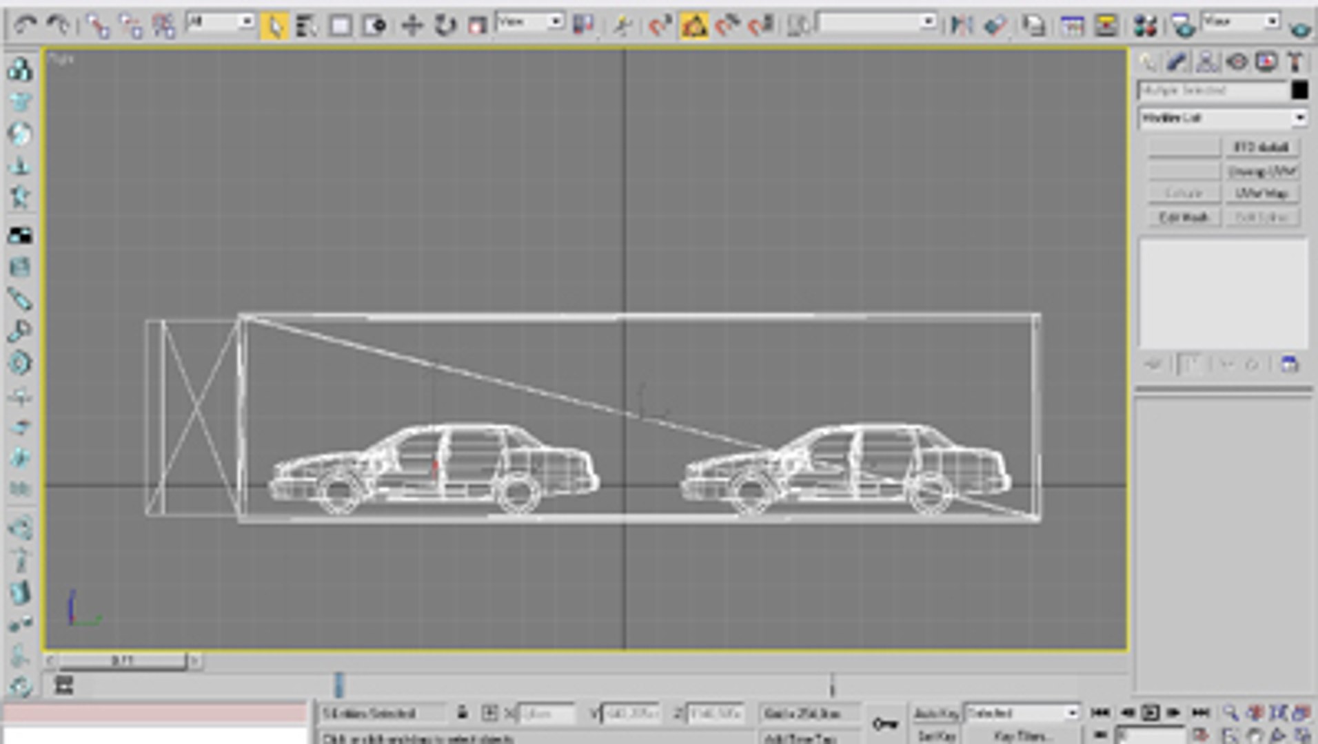Click the Edit Mesh modifier button
This screenshot has width=1318, height=744.
click(x=1184, y=217)
